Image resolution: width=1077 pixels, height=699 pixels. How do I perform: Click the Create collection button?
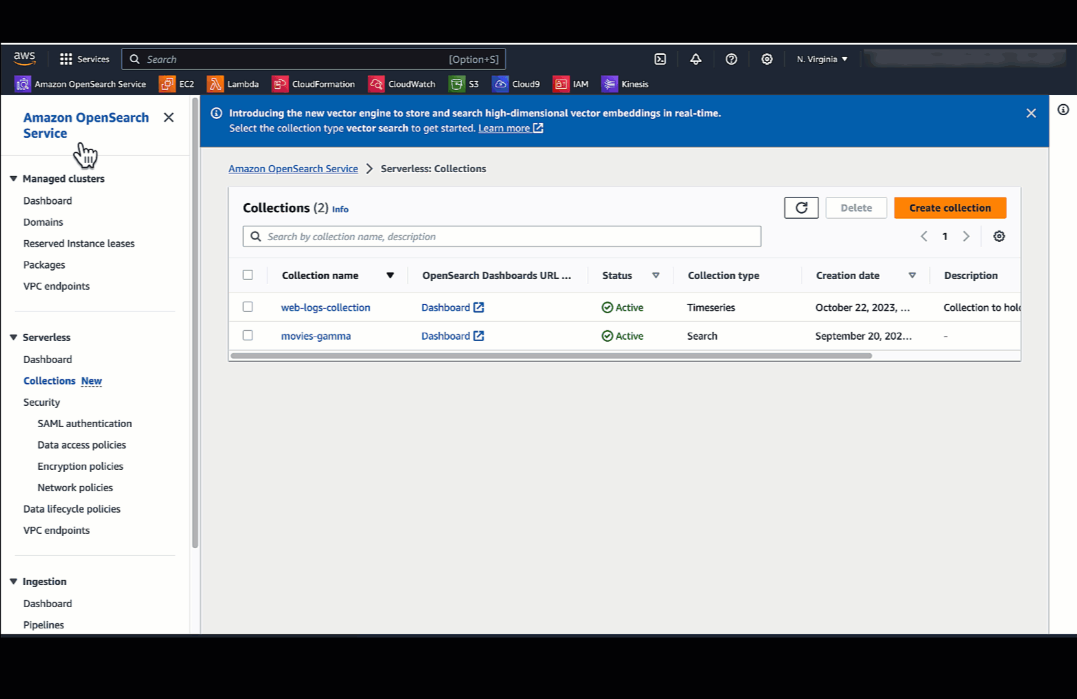click(x=950, y=208)
